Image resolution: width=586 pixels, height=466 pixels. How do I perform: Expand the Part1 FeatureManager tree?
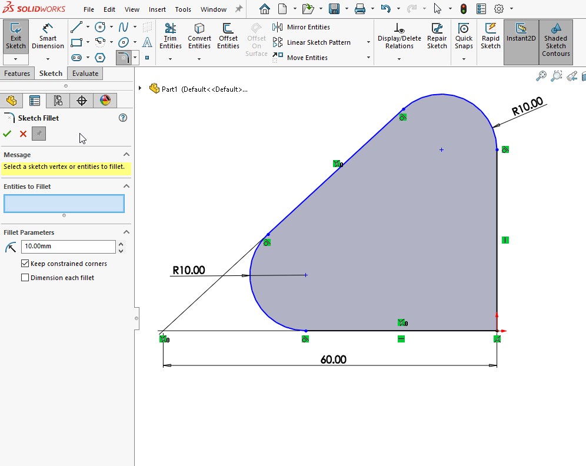click(x=140, y=89)
